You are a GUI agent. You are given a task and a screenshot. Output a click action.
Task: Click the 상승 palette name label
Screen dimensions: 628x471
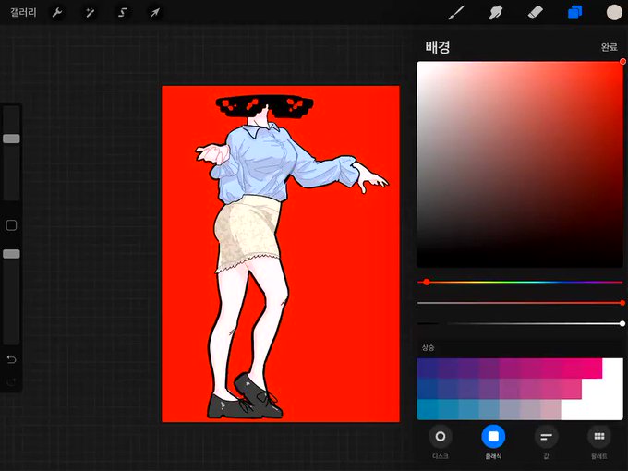[428, 347]
